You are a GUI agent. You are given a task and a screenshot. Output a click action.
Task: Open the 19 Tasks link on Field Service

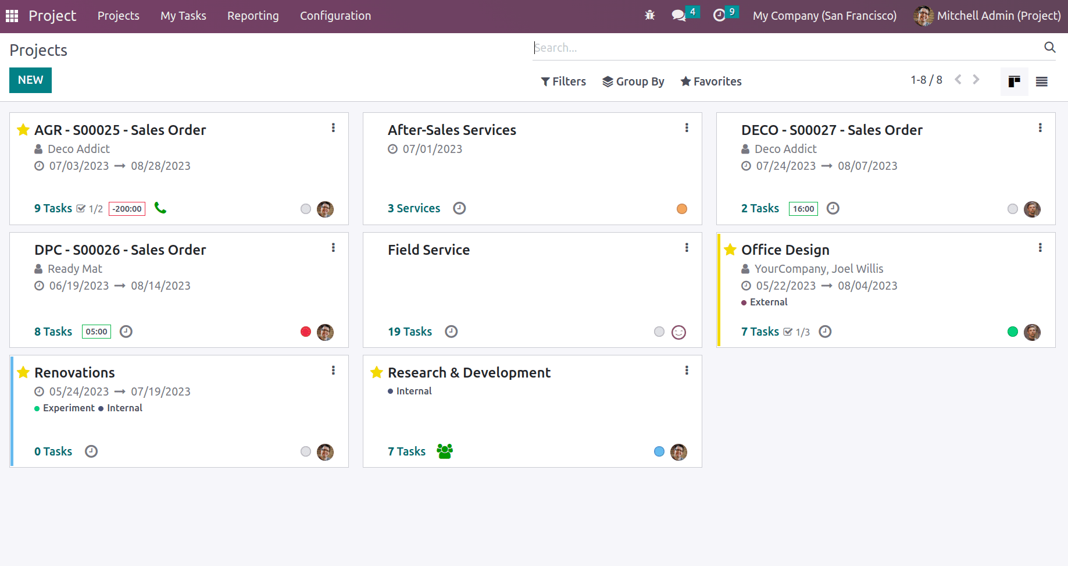pyautogui.click(x=410, y=332)
